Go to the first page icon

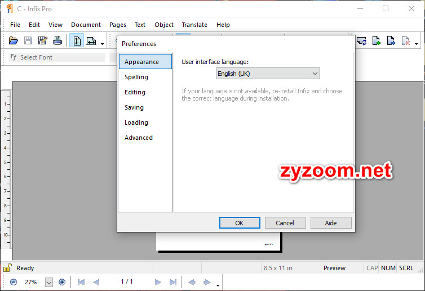pos(81,282)
